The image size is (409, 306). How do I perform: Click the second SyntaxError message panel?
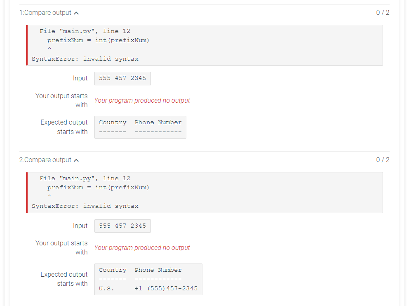pyautogui.click(x=204, y=193)
